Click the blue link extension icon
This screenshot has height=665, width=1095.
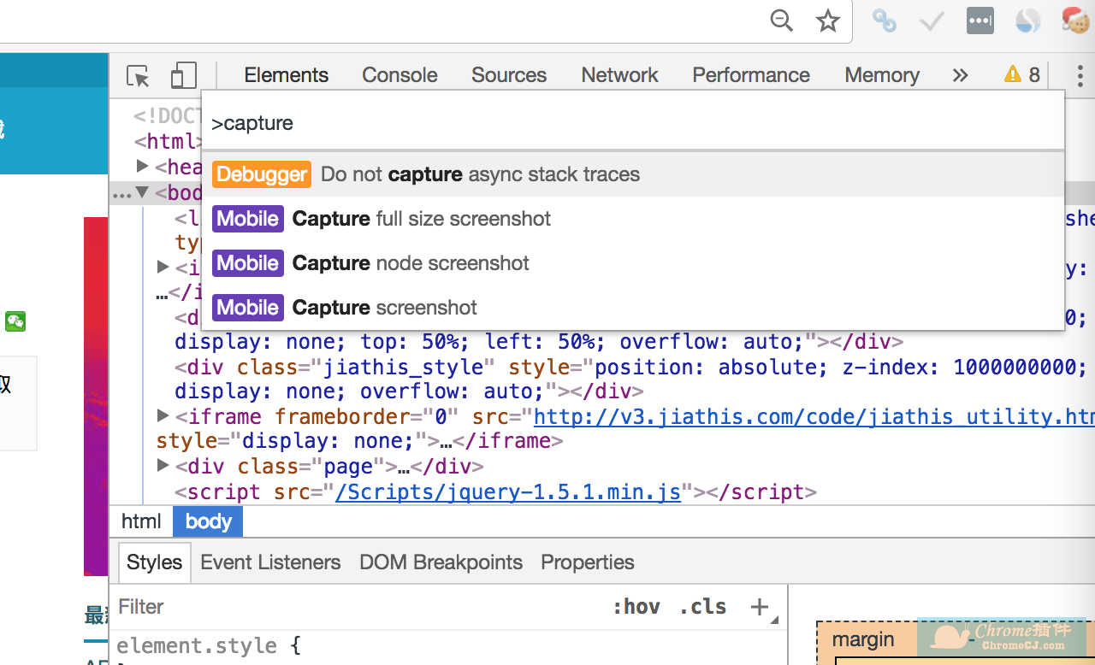pos(885,21)
